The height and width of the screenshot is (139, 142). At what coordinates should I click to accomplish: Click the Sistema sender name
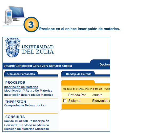pyautogui.click(x=74, y=101)
